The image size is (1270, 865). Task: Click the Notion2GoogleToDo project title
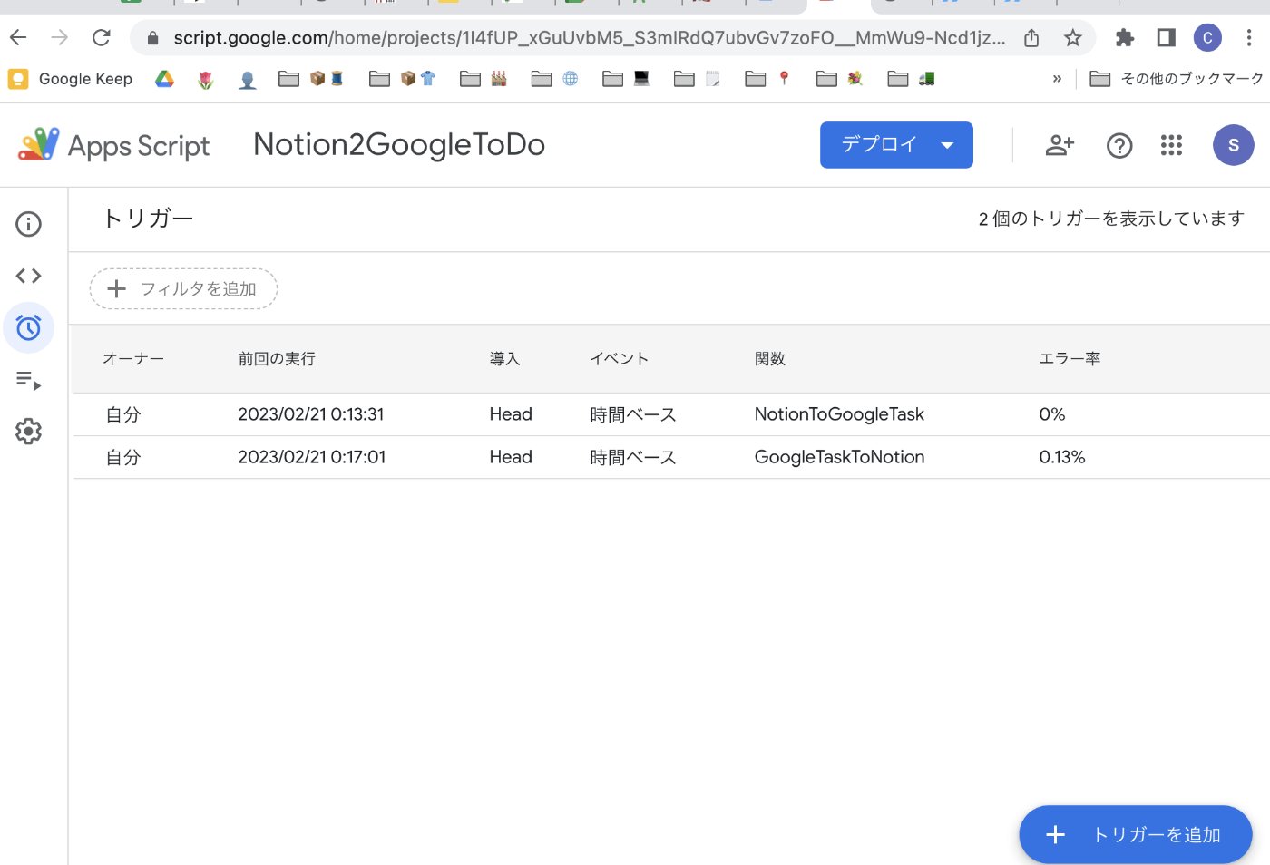399,144
